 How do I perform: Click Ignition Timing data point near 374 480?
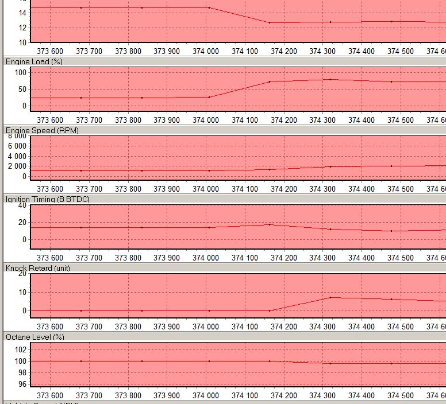[x=391, y=231]
